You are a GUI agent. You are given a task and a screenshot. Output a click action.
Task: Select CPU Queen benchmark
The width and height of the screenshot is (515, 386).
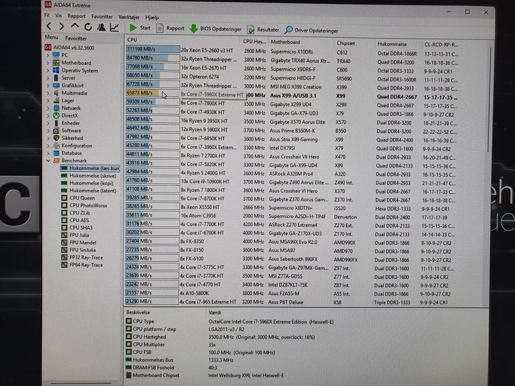click(x=78, y=198)
